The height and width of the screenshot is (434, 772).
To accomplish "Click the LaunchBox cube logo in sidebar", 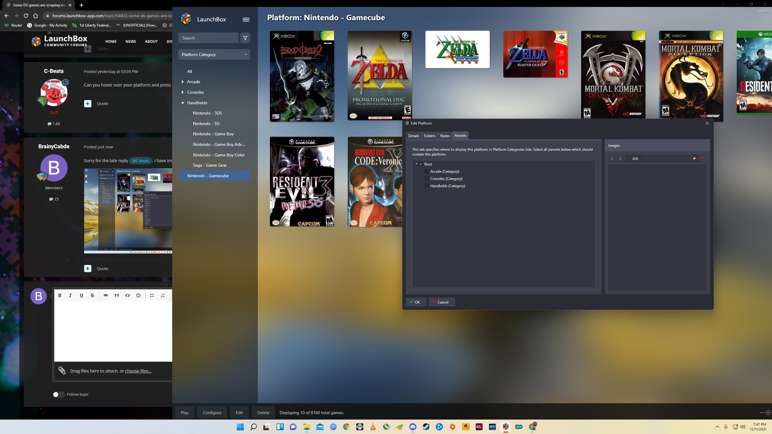I will coord(186,19).
